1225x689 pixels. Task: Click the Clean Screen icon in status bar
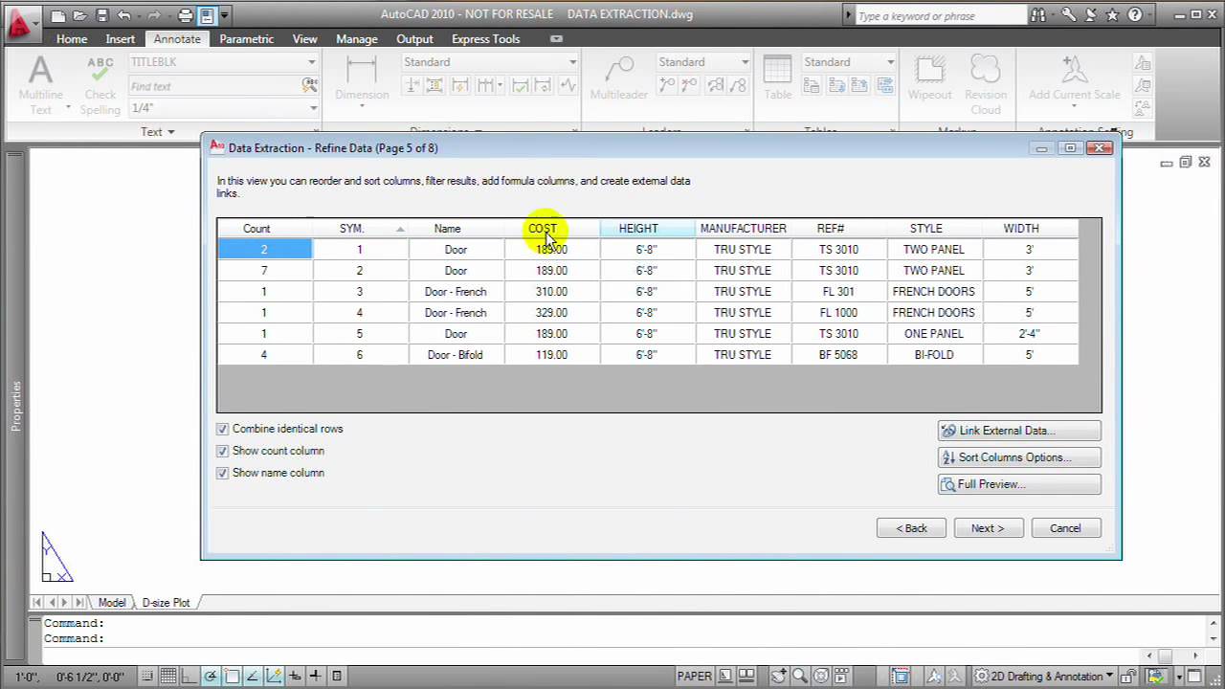pos(1194,677)
